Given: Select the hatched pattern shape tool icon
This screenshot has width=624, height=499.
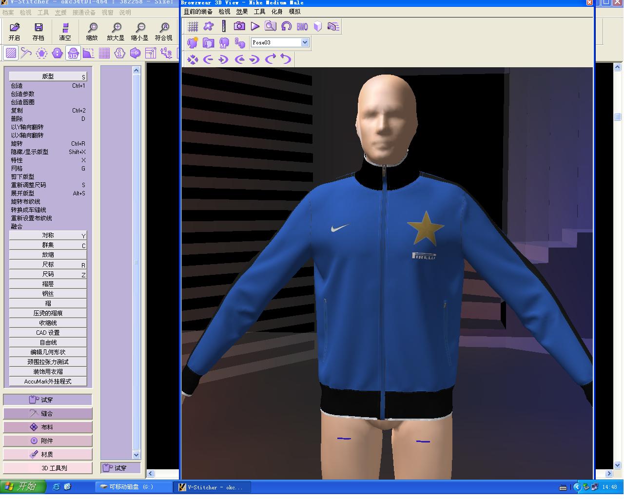Looking at the screenshot, I should coord(11,53).
